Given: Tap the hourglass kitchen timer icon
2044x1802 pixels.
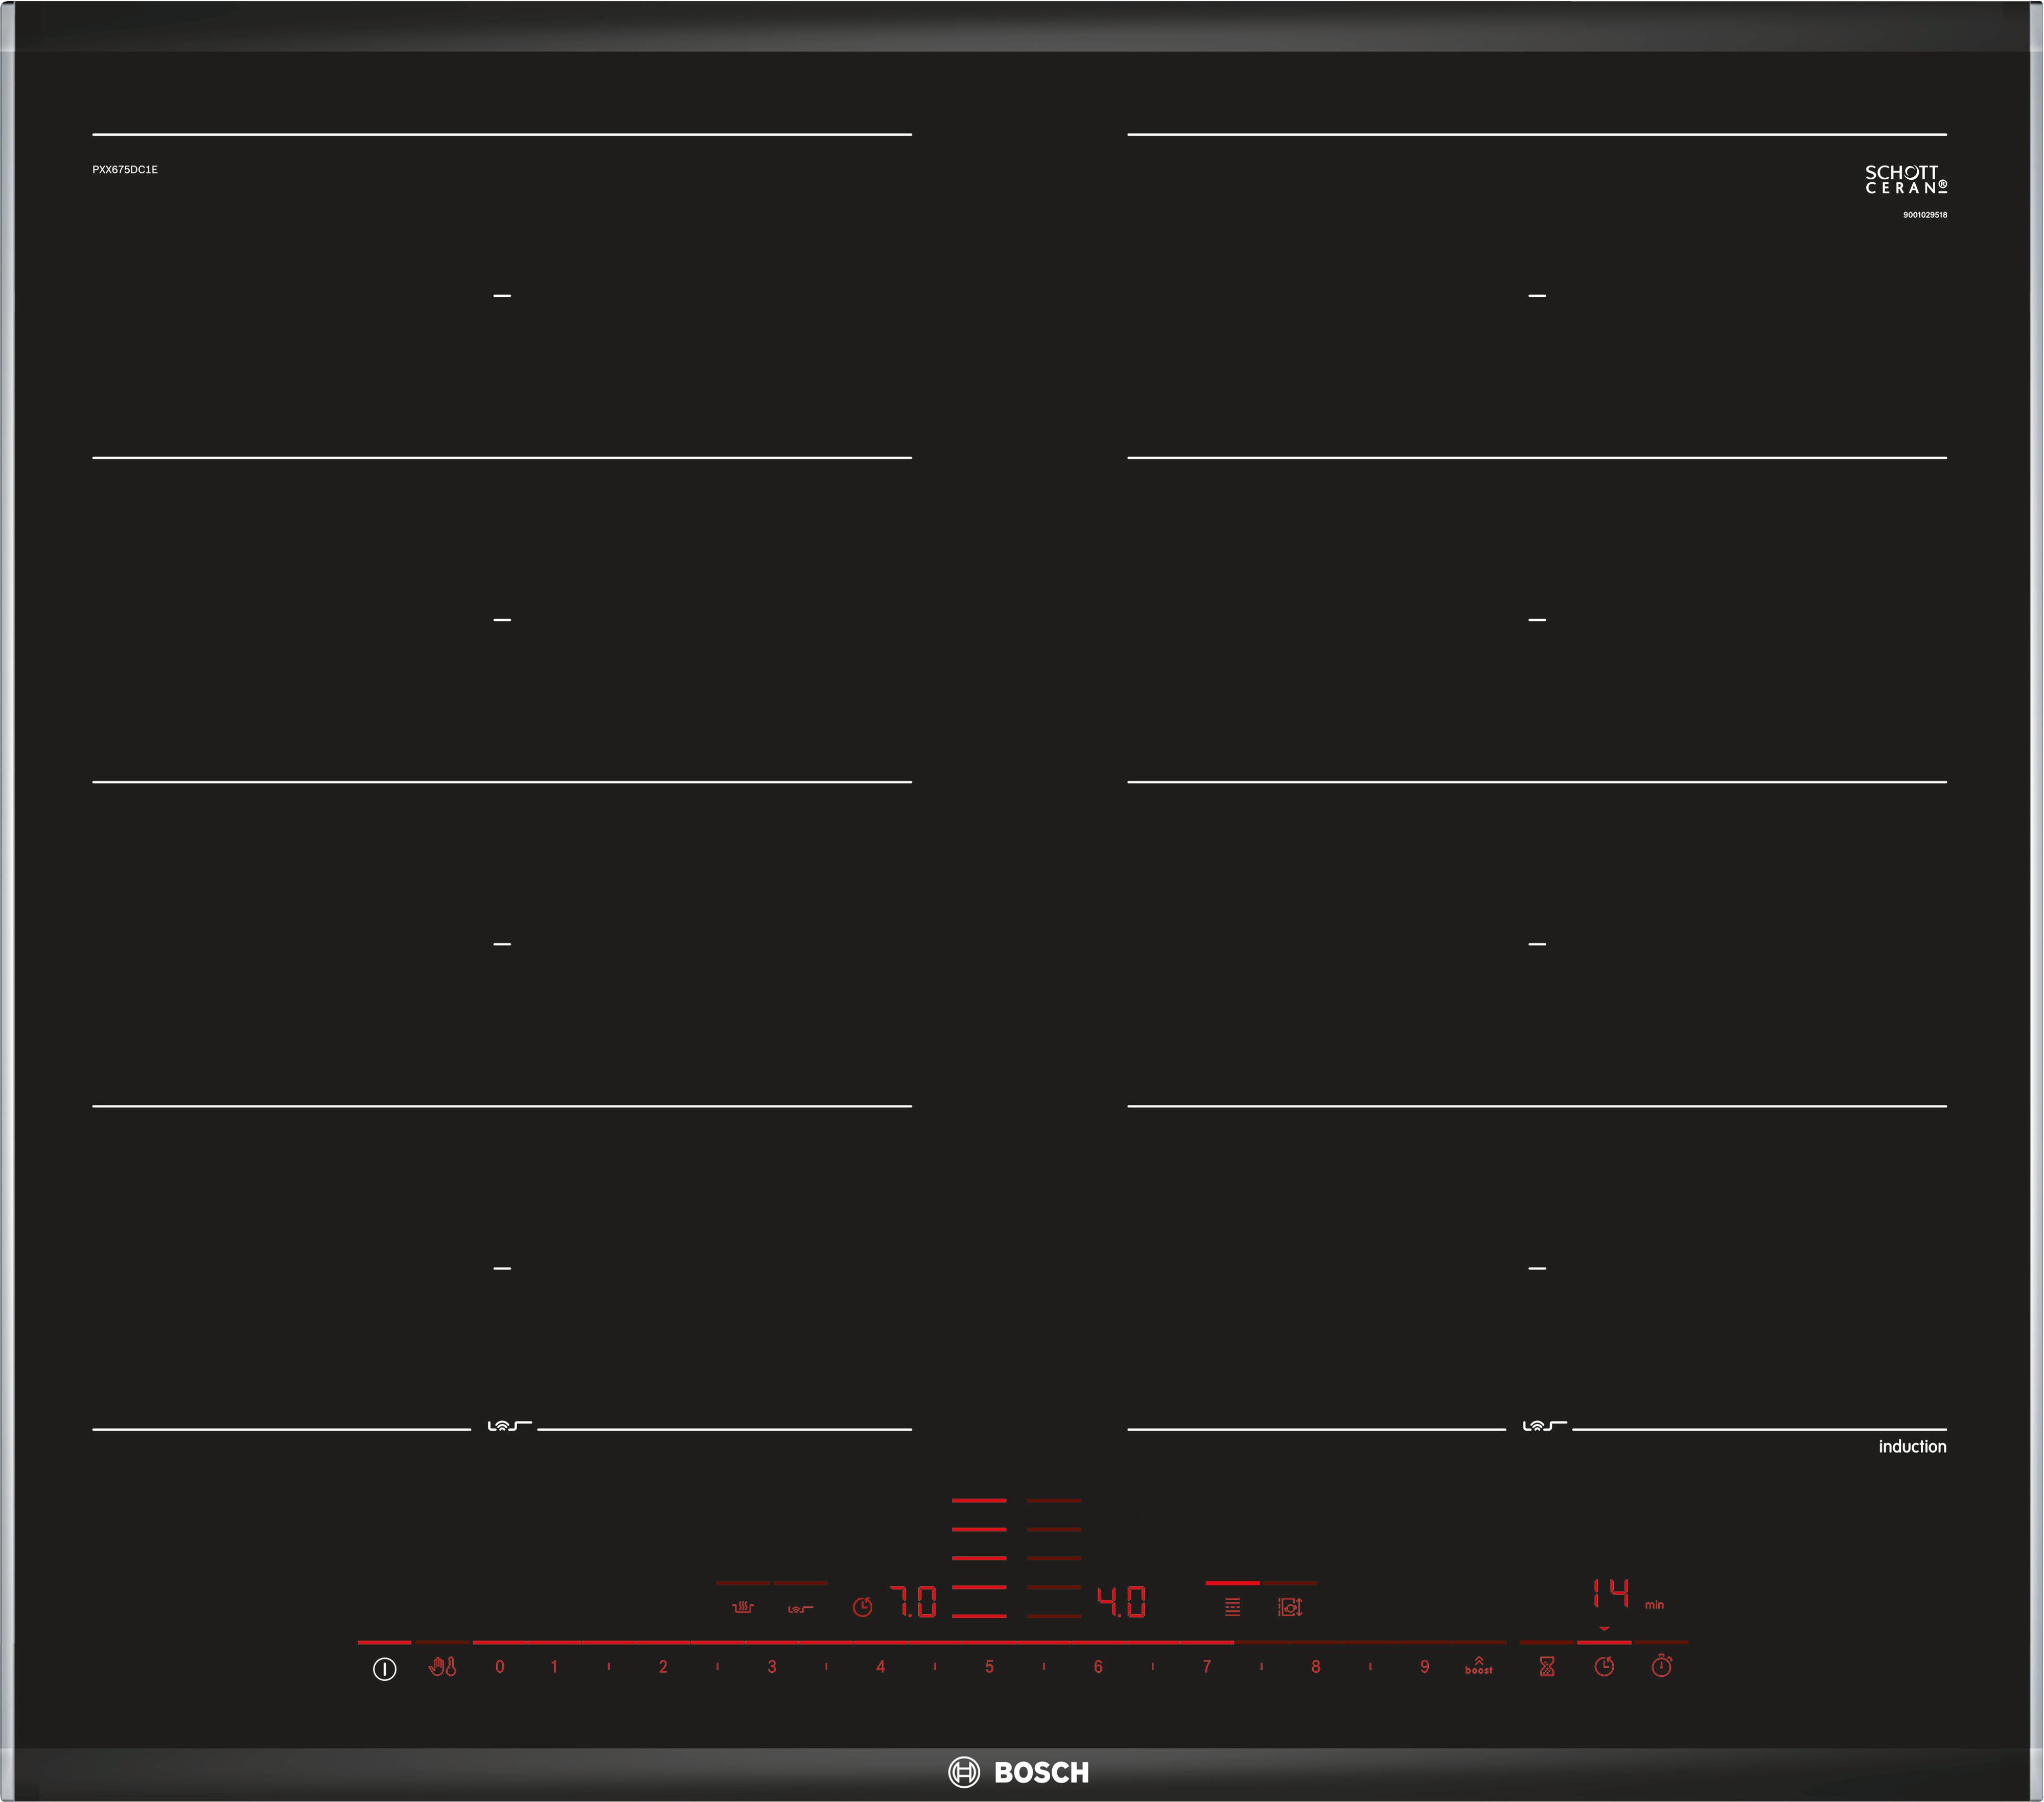Looking at the screenshot, I should tap(1546, 1666).
